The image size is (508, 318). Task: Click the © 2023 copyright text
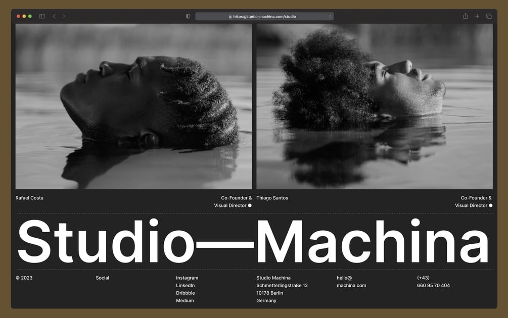click(24, 278)
